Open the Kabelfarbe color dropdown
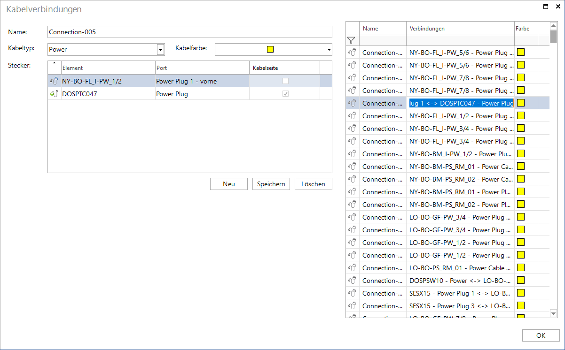The width and height of the screenshot is (565, 350). pyautogui.click(x=329, y=49)
